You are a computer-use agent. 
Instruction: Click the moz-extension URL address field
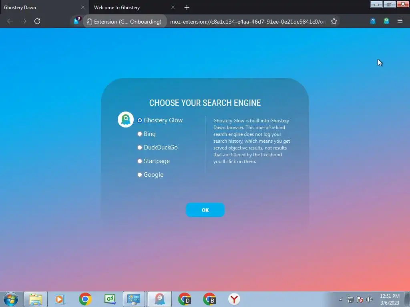tap(247, 22)
